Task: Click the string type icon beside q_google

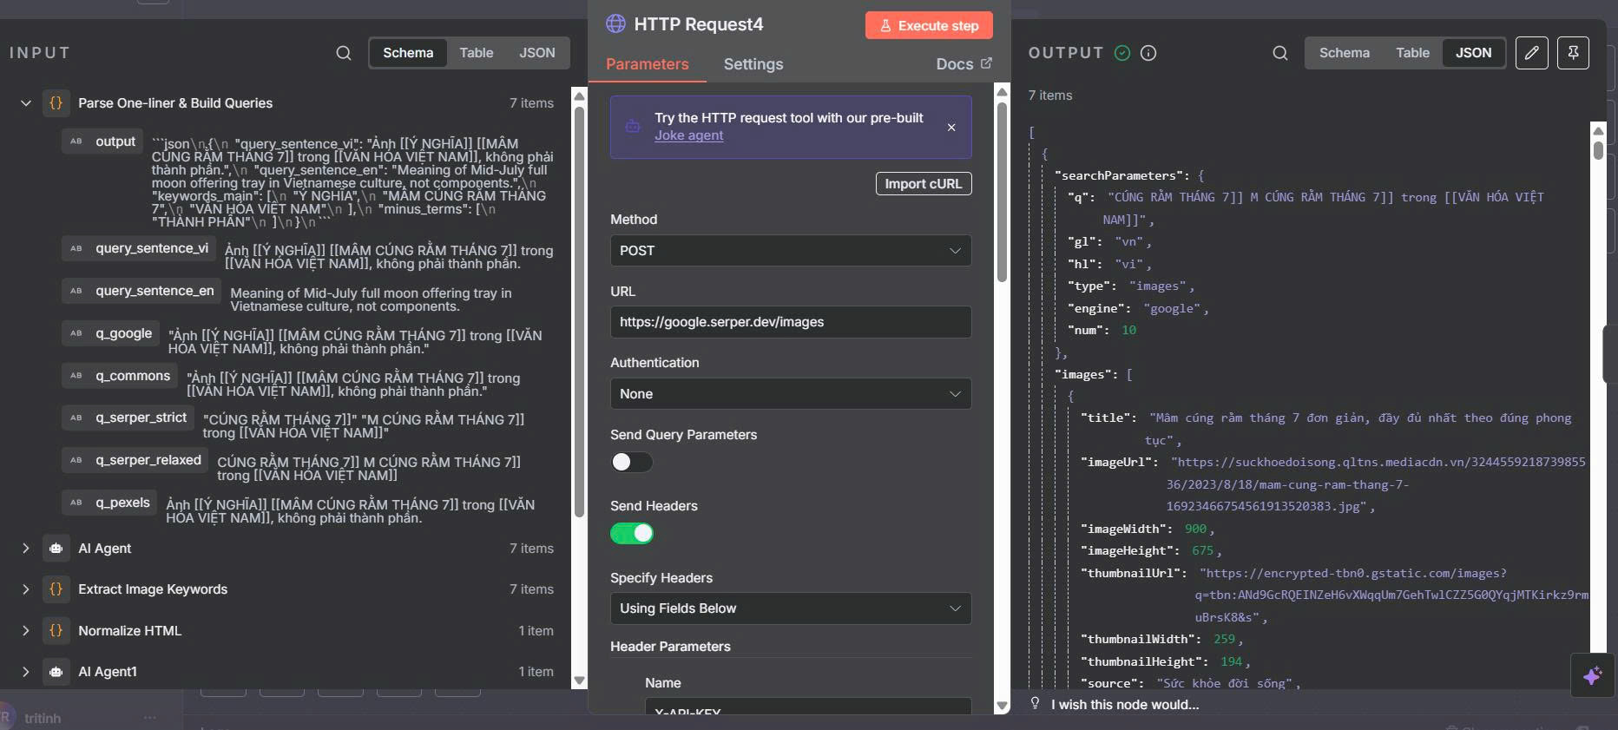Action: point(76,333)
